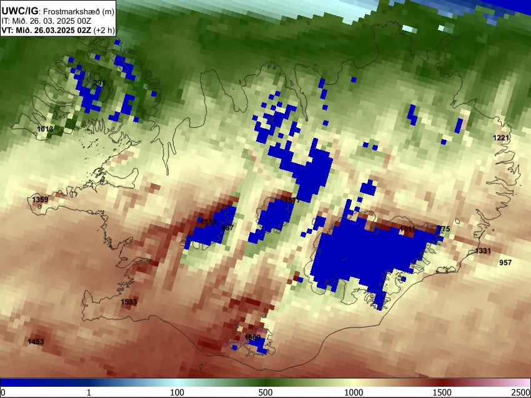
Task: Click the colorbar label 2500
Action: (x=521, y=392)
